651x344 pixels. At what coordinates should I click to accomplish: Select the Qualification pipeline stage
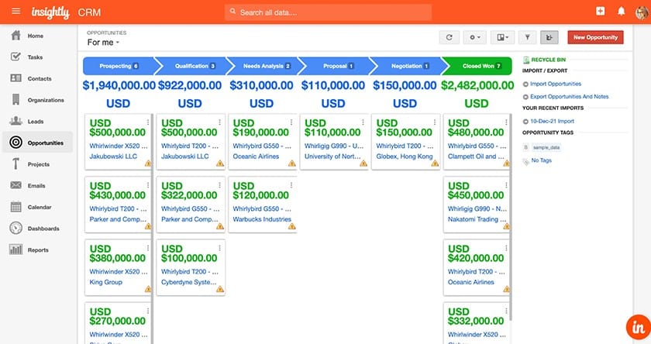coord(195,66)
